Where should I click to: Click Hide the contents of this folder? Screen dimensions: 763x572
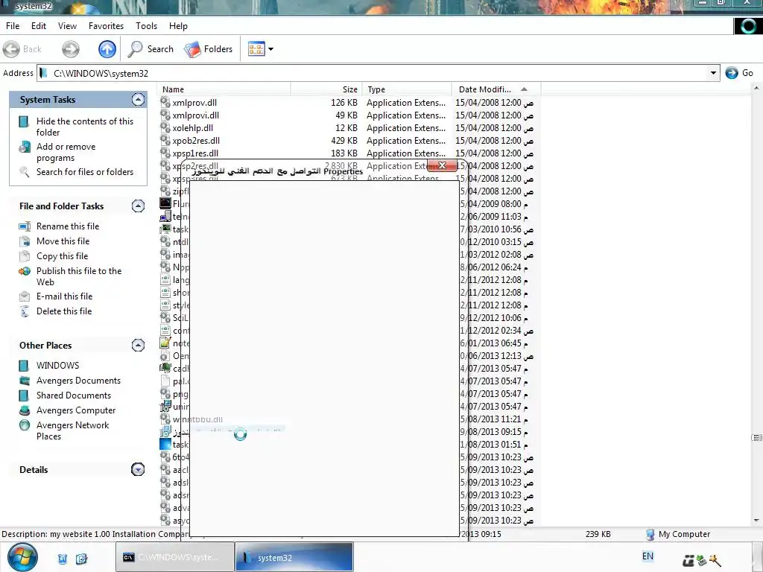(x=85, y=127)
